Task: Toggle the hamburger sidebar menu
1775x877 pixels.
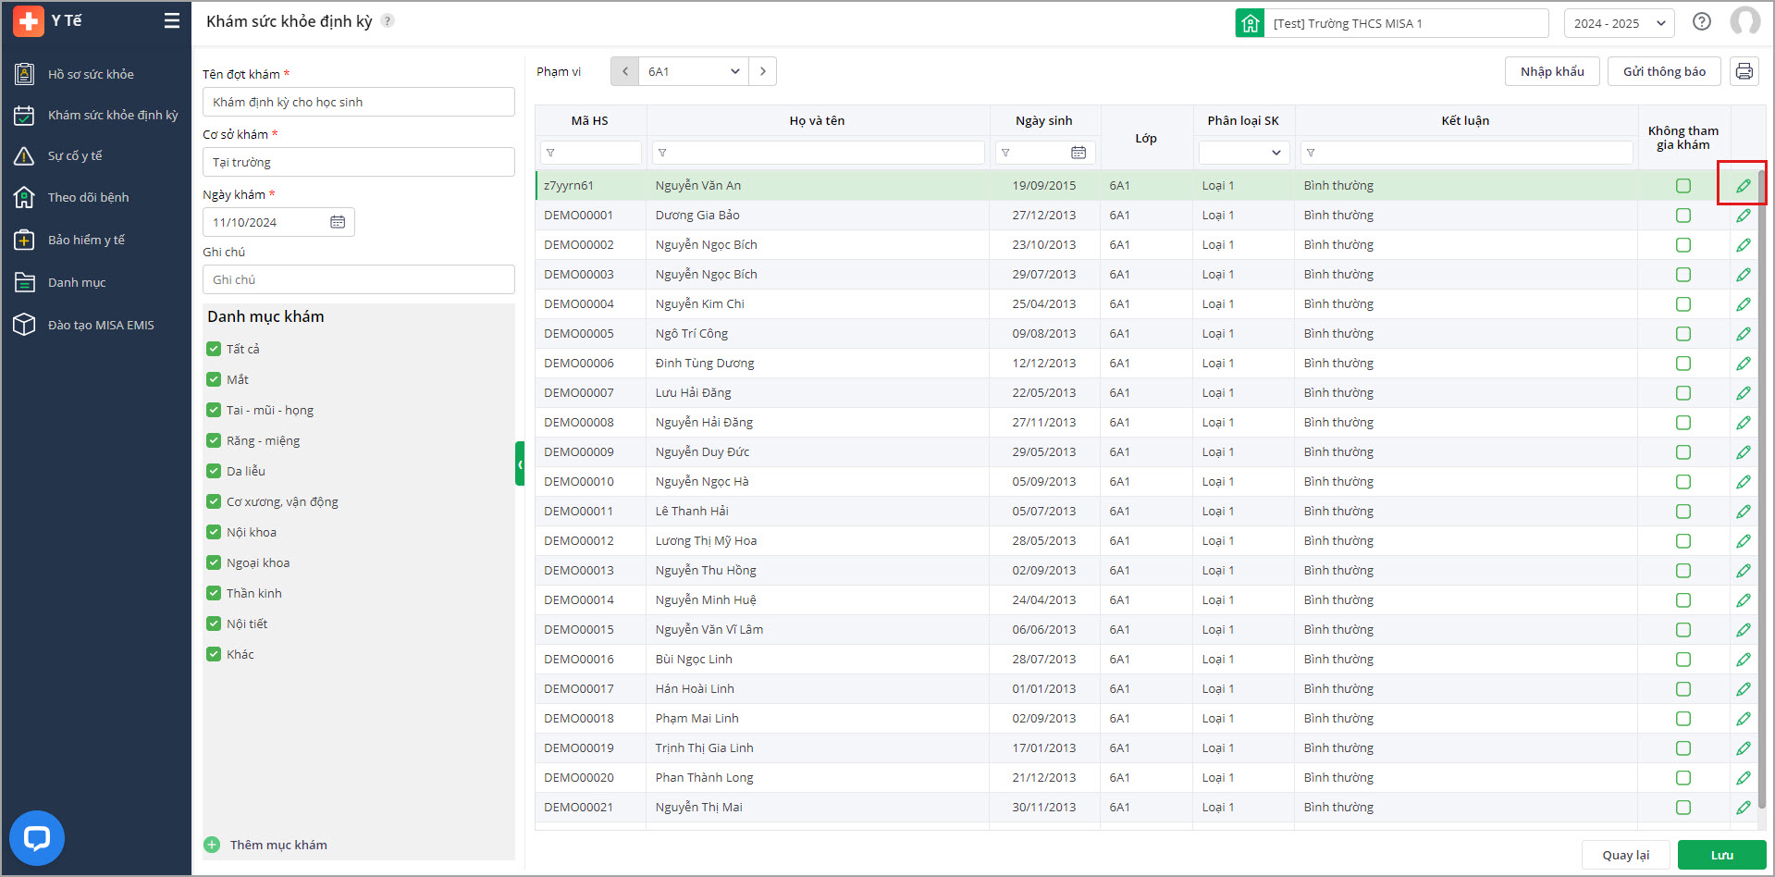Action: 171,20
